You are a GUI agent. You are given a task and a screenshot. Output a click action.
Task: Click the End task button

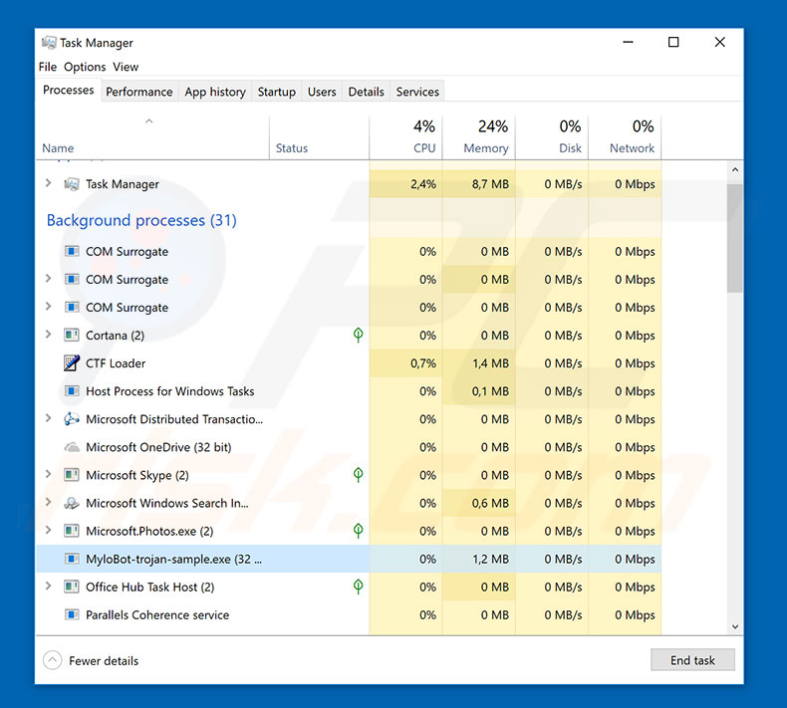point(692,660)
